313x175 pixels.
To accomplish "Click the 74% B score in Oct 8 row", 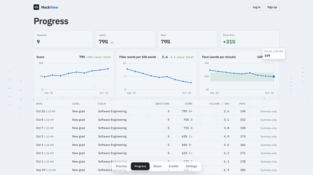I will [x=188, y=120].
